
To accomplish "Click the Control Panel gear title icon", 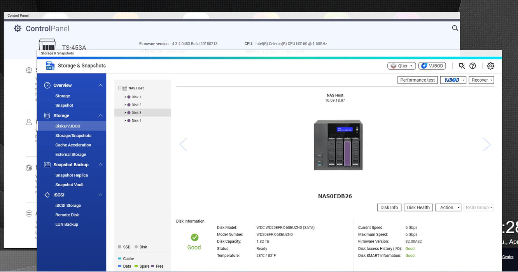I will (x=17, y=28).
